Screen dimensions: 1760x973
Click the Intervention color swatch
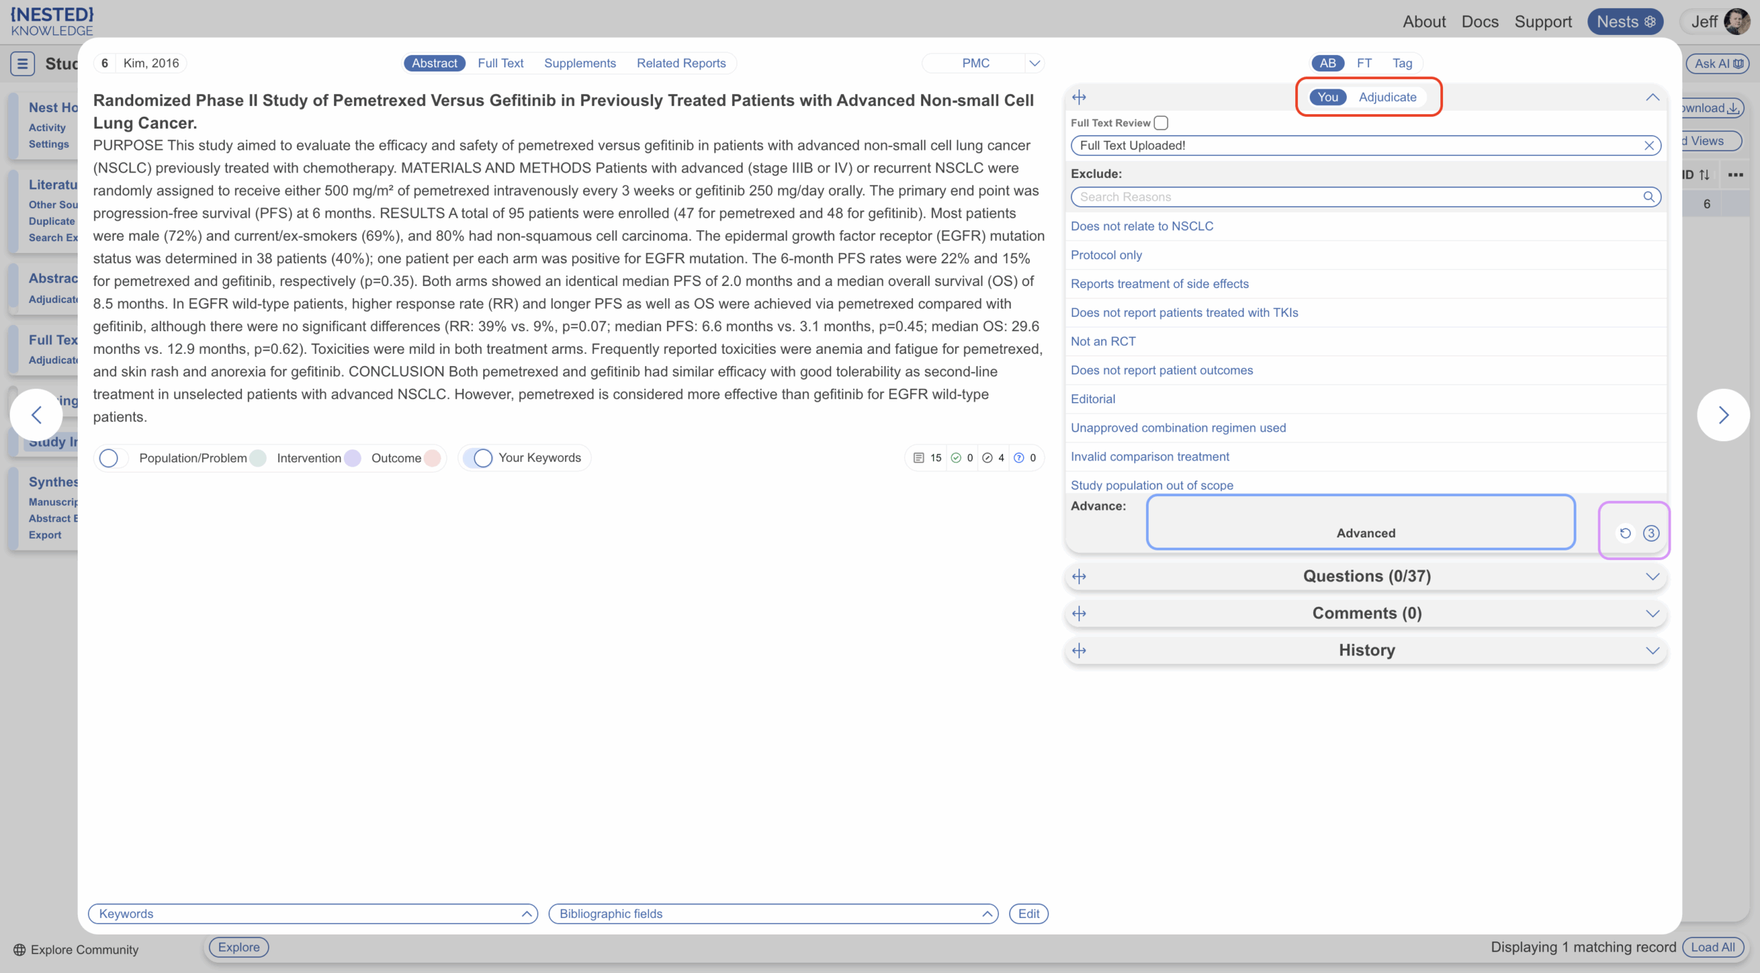pos(353,458)
